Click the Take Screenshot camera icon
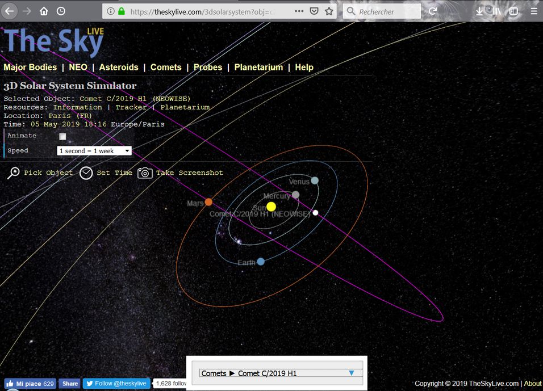The height and width of the screenshot is (391, 543). (145, 173)
